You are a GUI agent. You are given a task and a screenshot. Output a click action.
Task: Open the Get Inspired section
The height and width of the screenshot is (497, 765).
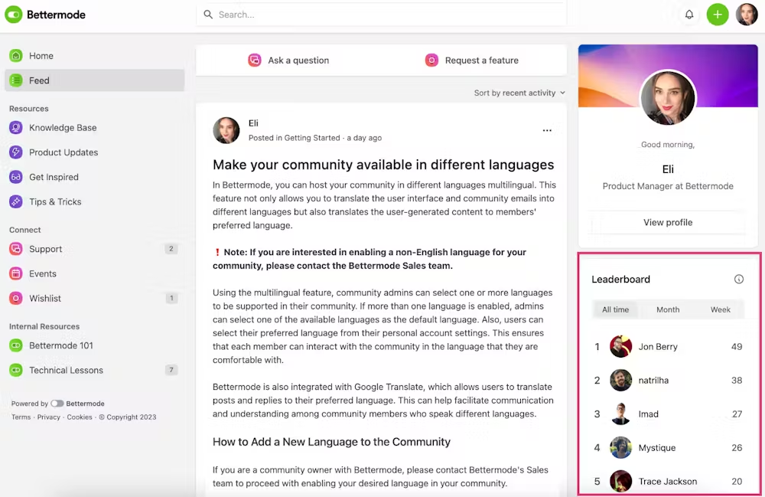(57, 177)
